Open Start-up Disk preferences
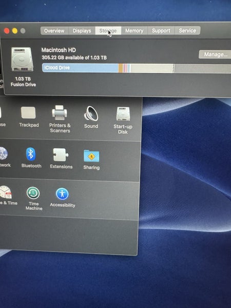 [123, 120]
